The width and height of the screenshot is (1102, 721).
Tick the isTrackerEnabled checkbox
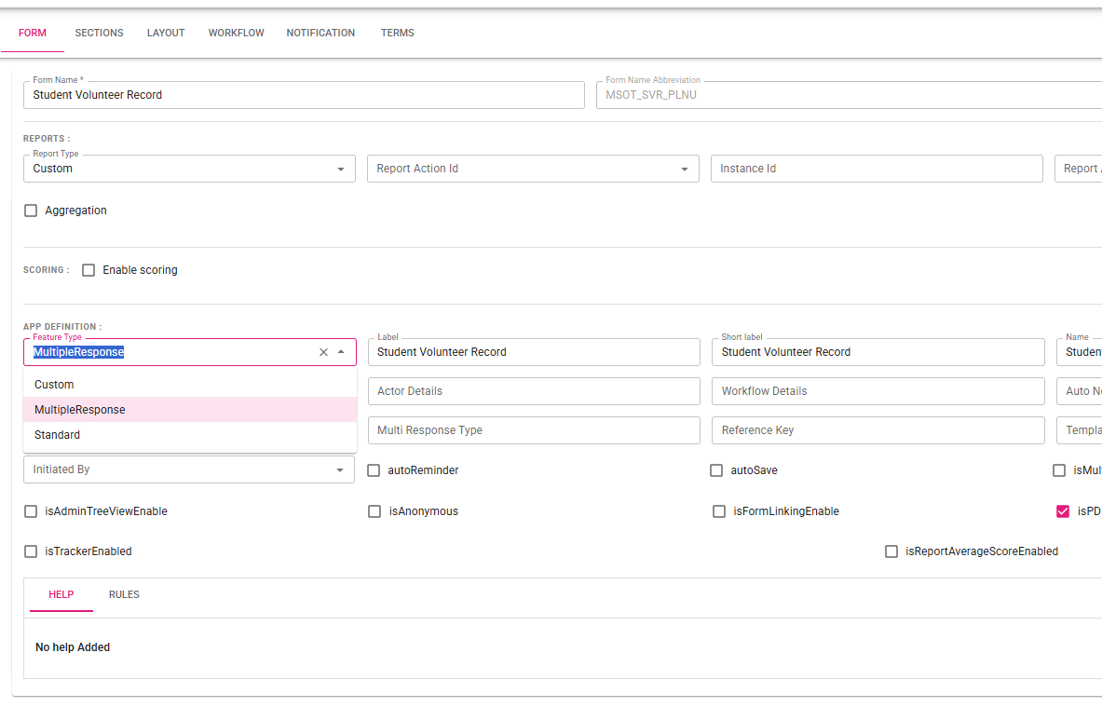click(31, 551)
